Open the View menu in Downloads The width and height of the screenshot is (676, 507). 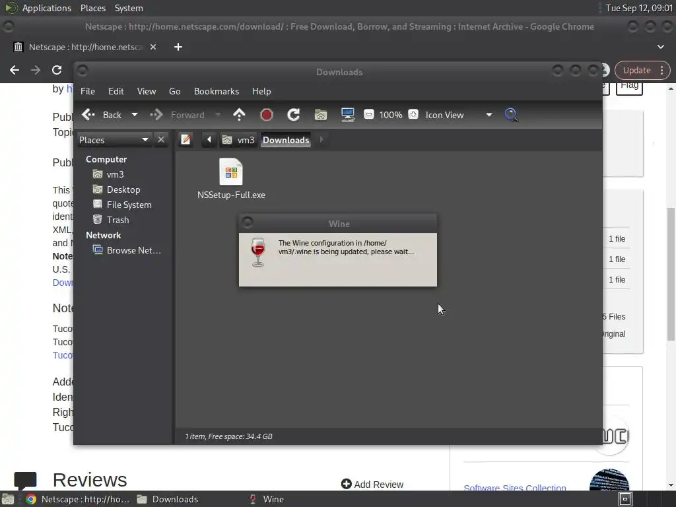(x=147, y=91)
